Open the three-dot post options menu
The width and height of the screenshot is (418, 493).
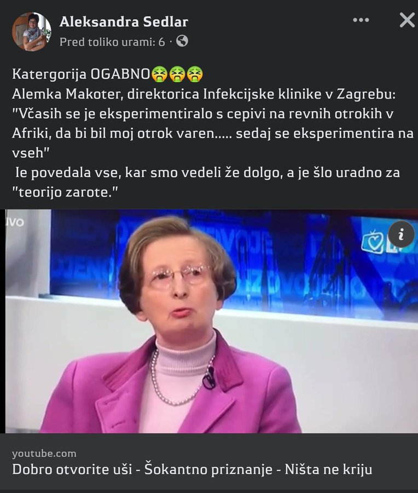click(361, 20)
